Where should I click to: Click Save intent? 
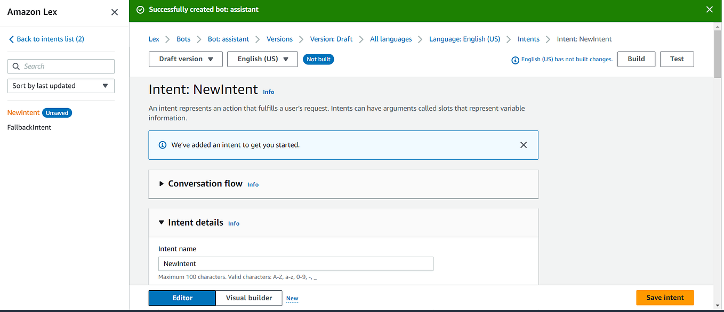(664, 298)
